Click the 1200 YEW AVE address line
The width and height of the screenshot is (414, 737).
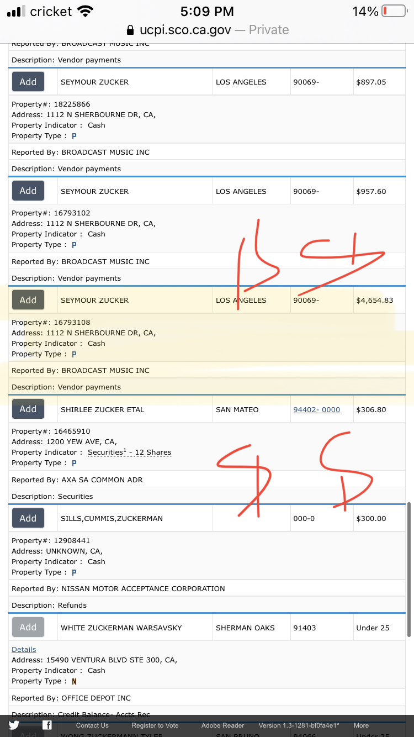pos(64,441)
